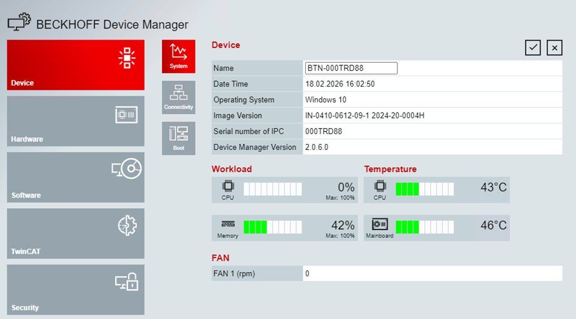This screenshot has height=319, width=576.
Task: Edit the device Name input field
Action: click(x=351, y=68)
